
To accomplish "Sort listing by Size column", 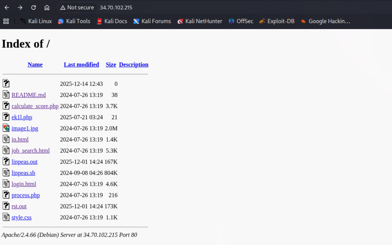I will coord(111,65).
